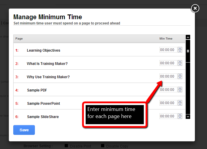Image resolution: width=207 pixels, height=149 pixels.
Task: Decrease min time for What Is Training Maker?
Action: [x=180, y=65]
